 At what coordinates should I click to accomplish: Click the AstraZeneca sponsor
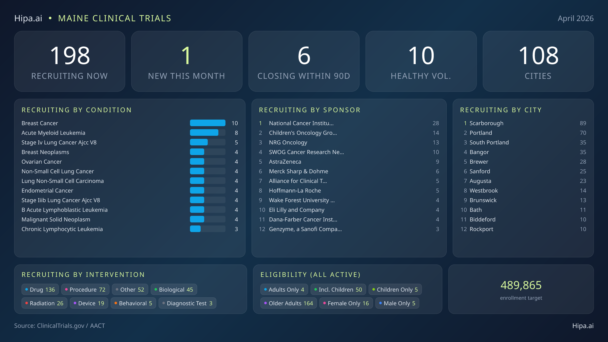[x=349, y=162]
